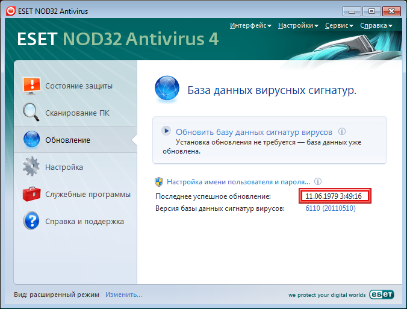The height and width of the screenshot is (309, 407).
Task: Click the large globe icon in the header
Action: coord(167,88)
